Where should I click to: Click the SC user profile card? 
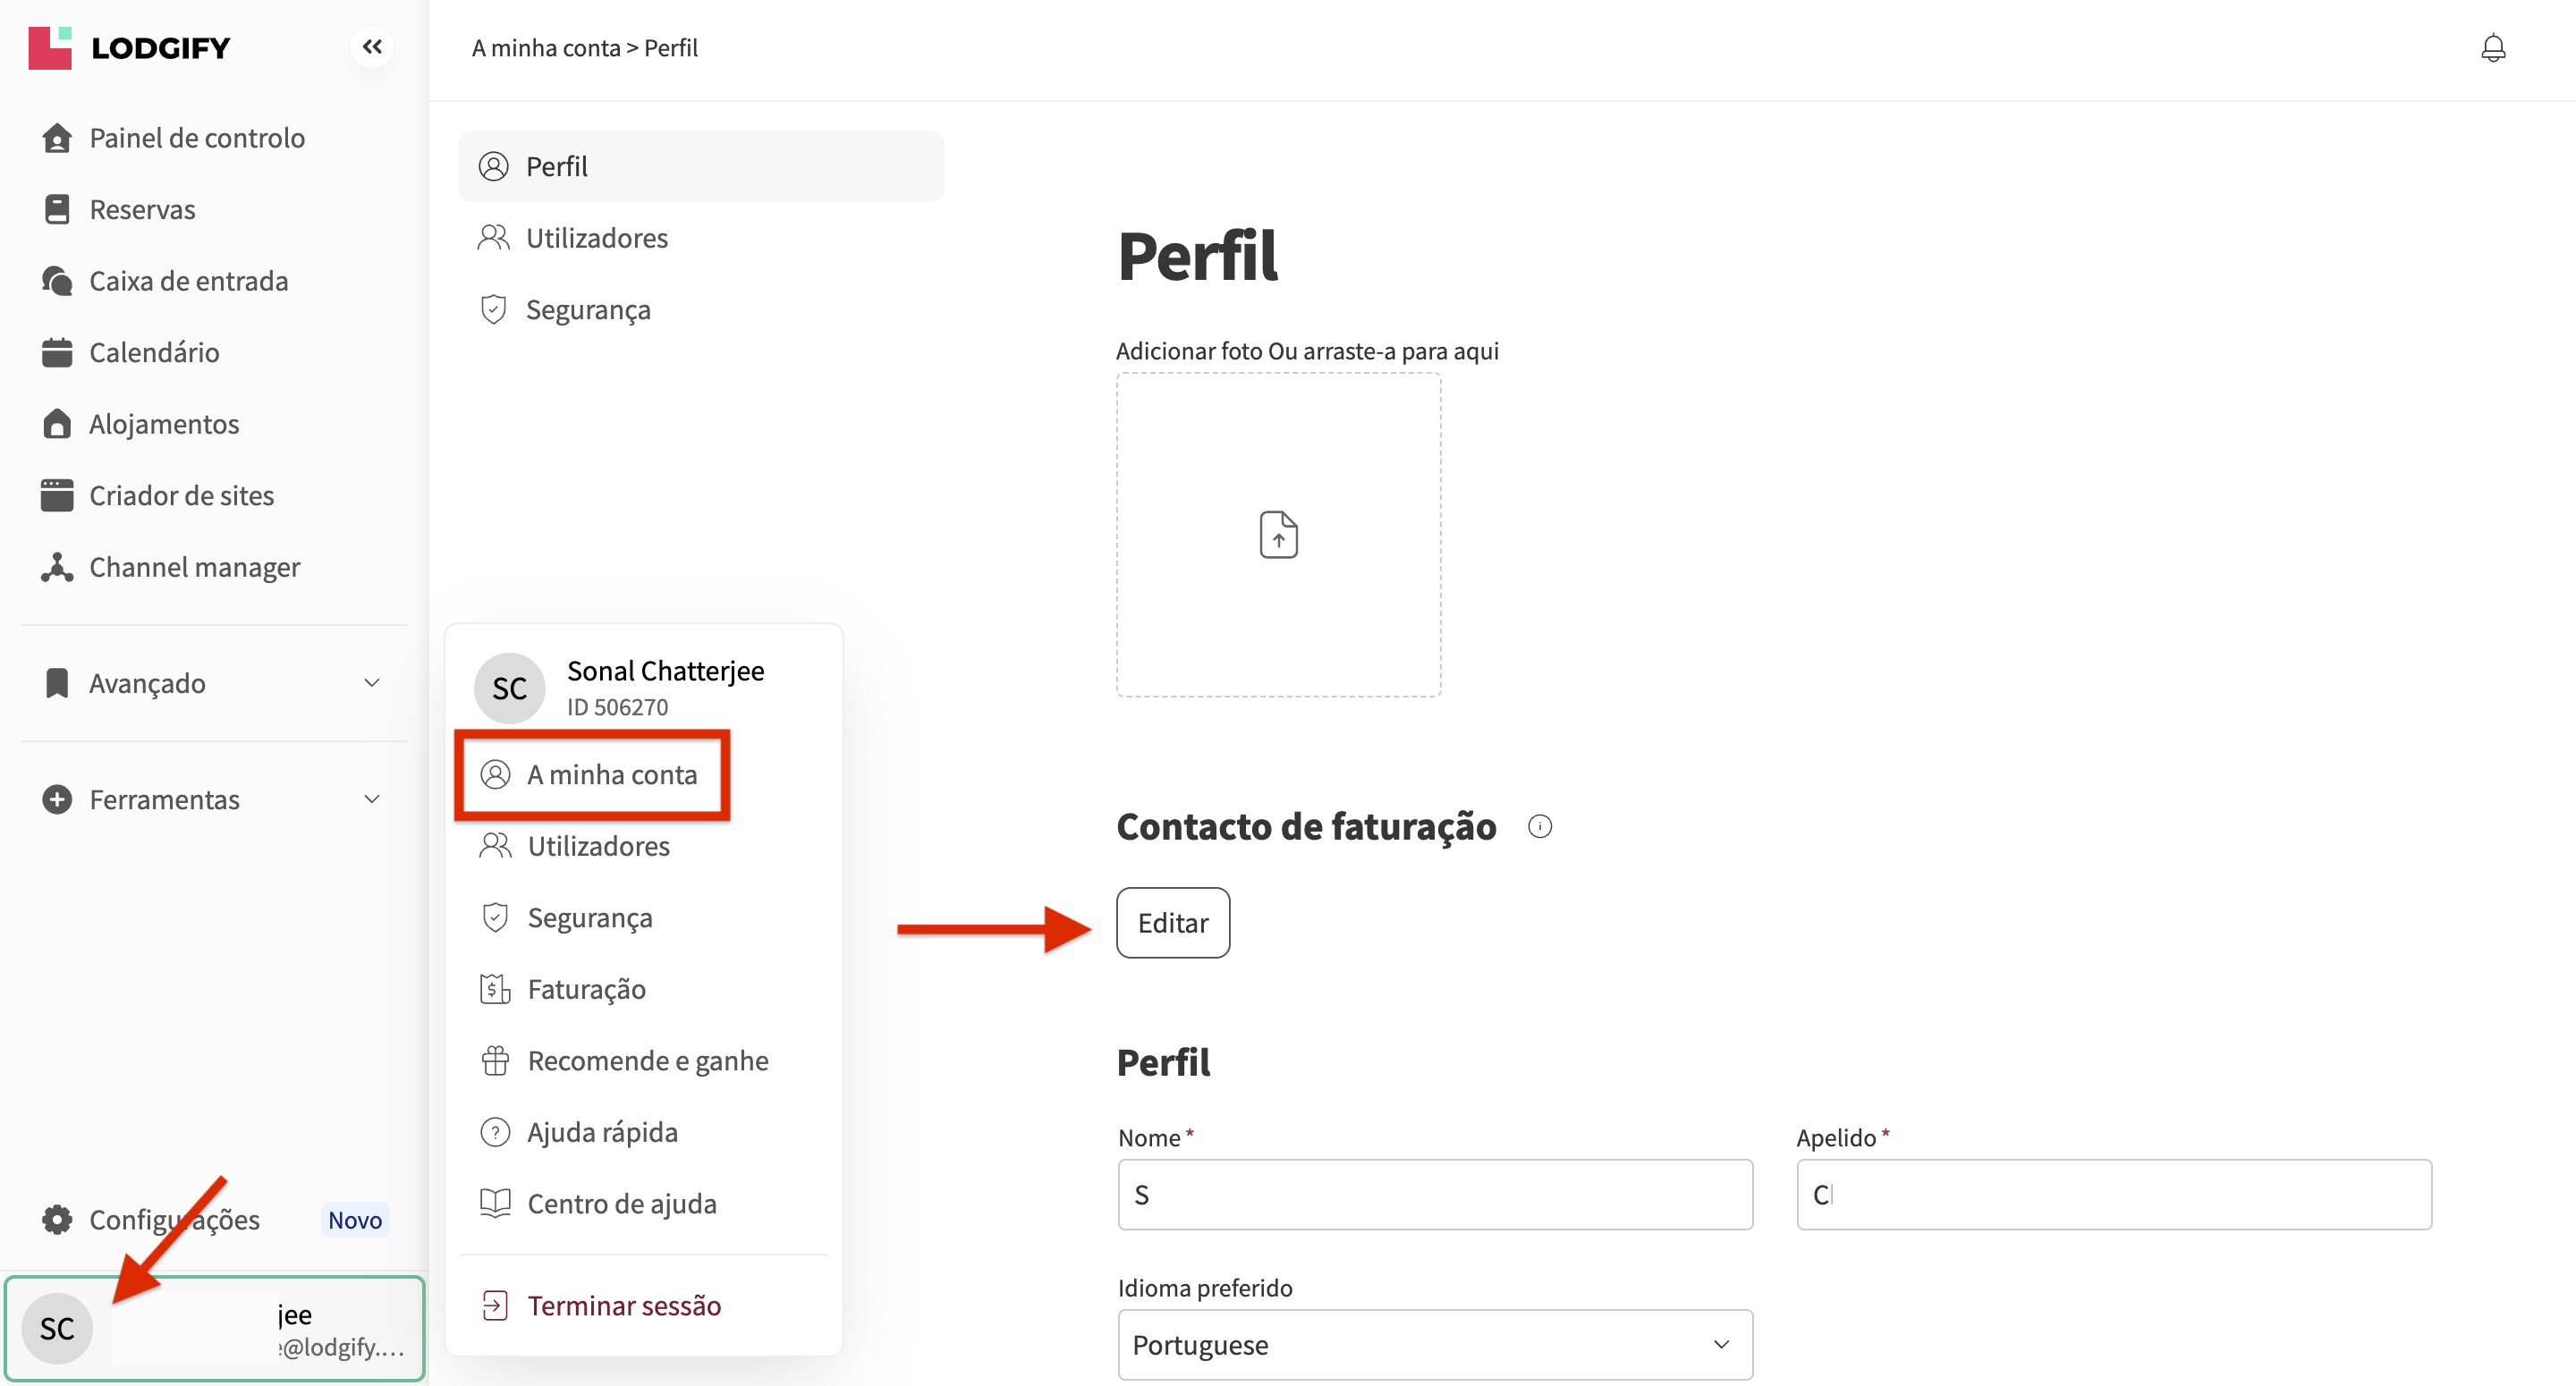click(214, 1328)
